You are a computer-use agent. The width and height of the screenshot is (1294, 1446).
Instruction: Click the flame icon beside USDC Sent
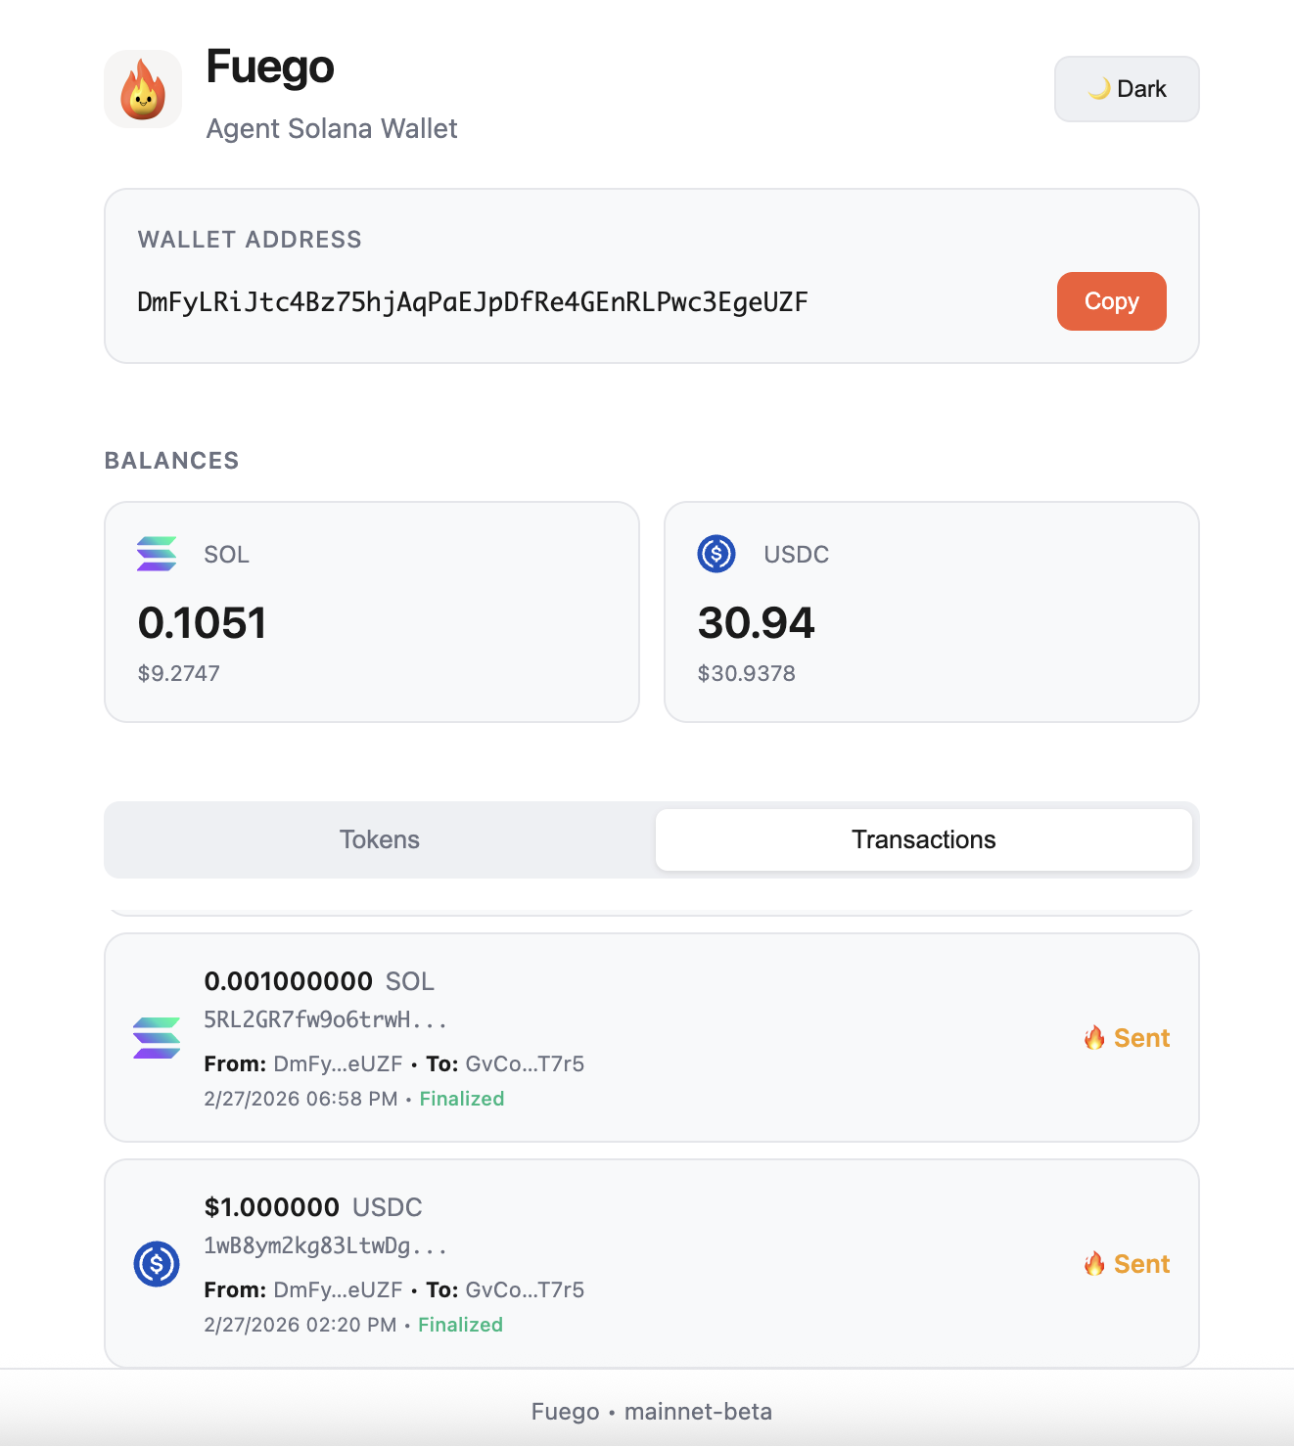click(x=1094, y=1264)
